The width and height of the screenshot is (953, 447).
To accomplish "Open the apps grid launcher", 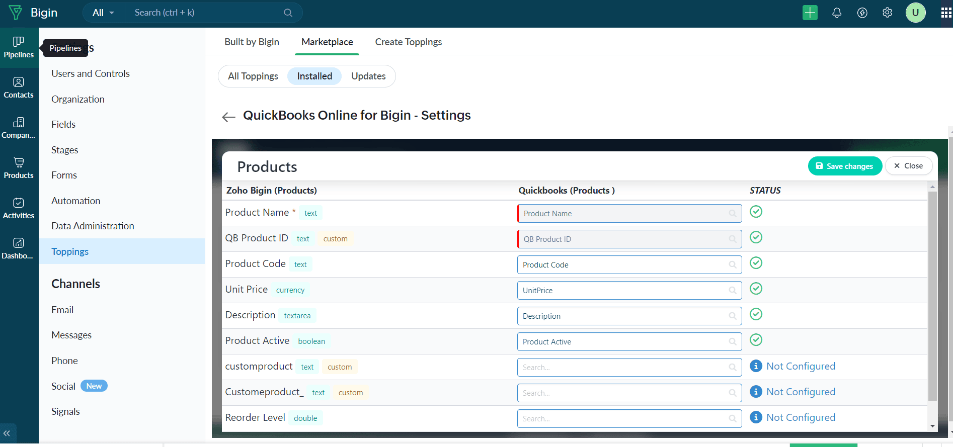I will 946,13.
